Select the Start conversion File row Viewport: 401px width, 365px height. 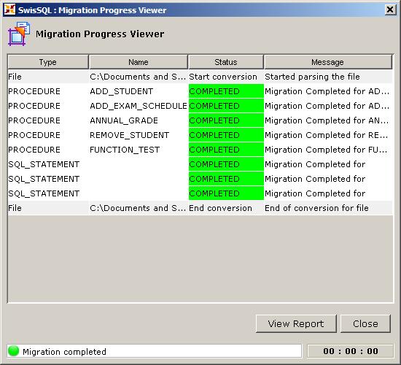coord(200,77)
